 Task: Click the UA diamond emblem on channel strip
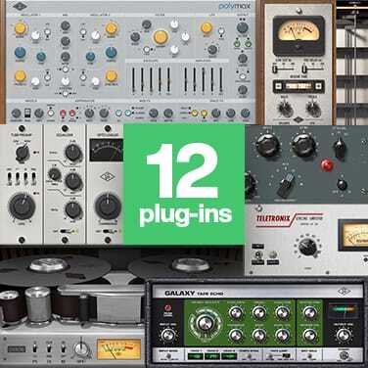coord(107,177)
